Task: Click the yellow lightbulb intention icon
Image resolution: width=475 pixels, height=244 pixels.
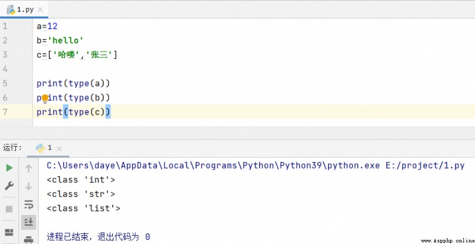Action: tap(45, 99)
